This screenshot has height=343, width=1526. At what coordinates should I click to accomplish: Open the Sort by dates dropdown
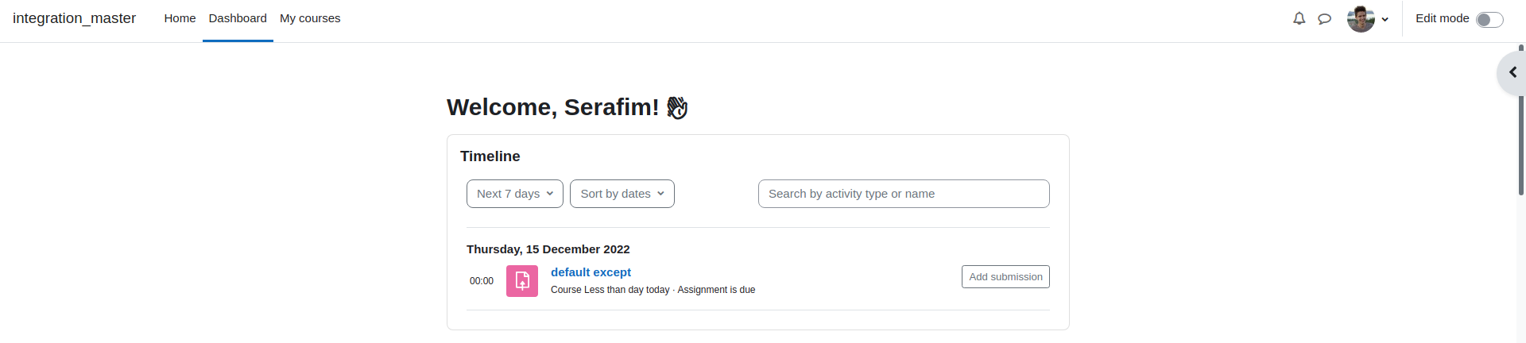click(x=622, y=194)
